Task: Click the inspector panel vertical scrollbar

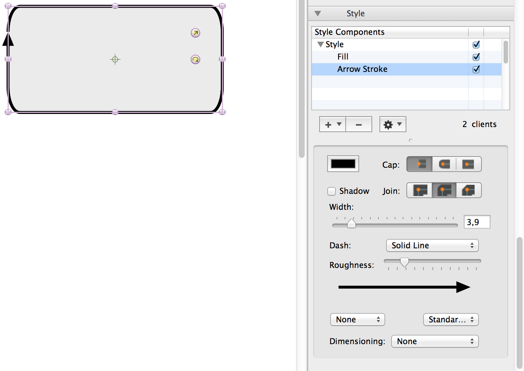Action: 520,303
